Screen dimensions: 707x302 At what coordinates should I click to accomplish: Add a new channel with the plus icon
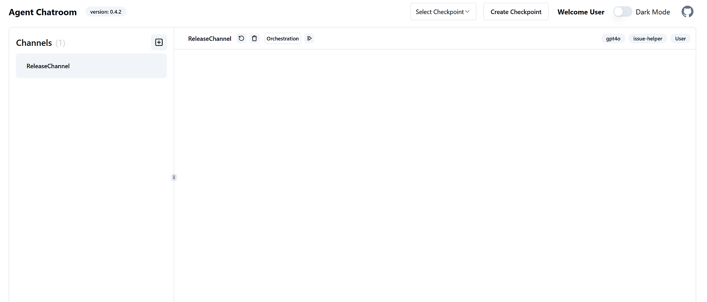pos(159,42)
